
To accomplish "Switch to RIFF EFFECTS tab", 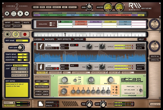I will tap(65, 39).
